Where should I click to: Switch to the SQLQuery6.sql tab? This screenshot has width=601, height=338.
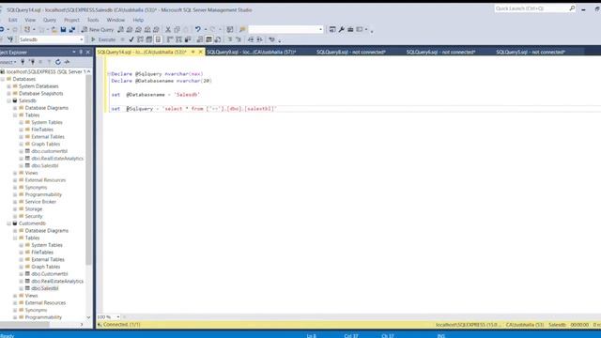tap(440, 52)
